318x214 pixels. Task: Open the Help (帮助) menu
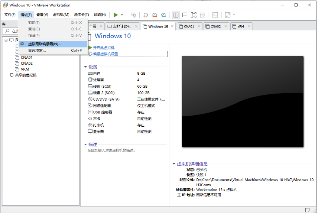[x=100, y=14]
